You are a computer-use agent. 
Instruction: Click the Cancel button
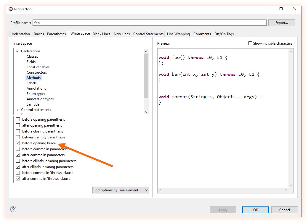(x=284, y=210)
